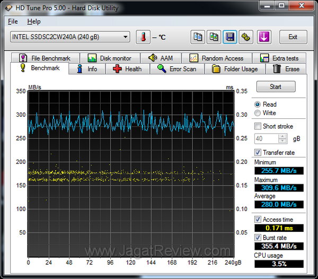Copy text results to clipboard icon
The width and height of the screenshot is (318, 279).
pos(198,37)
